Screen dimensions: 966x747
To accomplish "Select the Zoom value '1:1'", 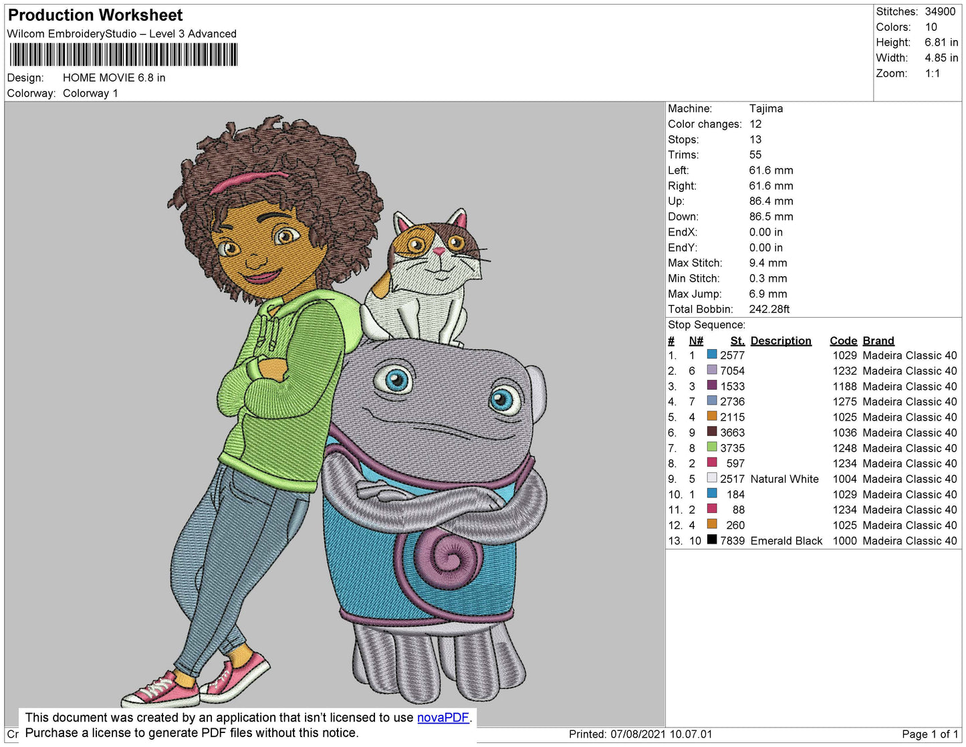I will [933, 74].
